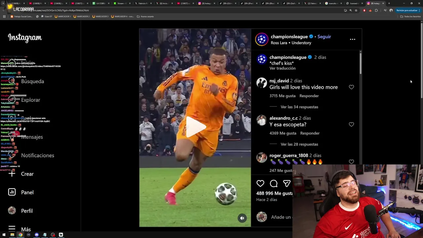This screenshot has height=238, width=423.
Task: Open the three-dot options menu of the post
Action: point(353,39)
